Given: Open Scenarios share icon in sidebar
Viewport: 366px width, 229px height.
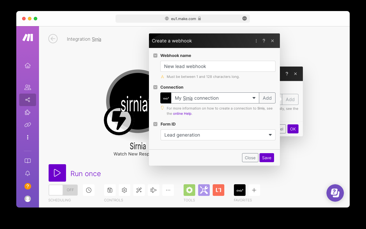Looking at the screenshot, I should coord(28,100).
